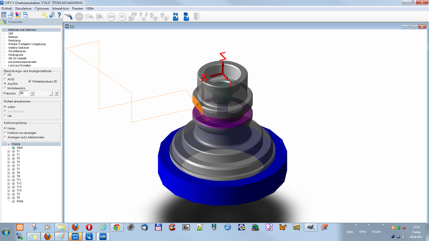Expand the T11 event node
429x241 pixels.
point(8,180)
